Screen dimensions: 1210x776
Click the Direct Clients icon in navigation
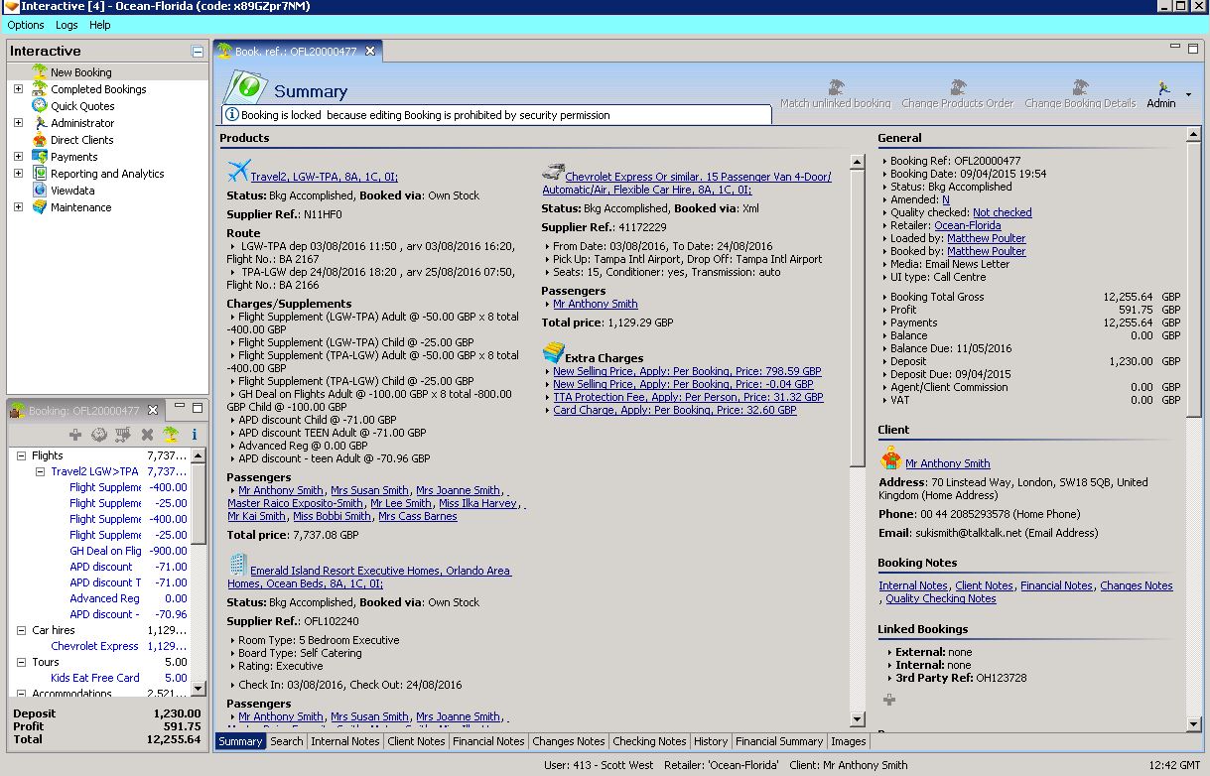(x=40, y=140)
